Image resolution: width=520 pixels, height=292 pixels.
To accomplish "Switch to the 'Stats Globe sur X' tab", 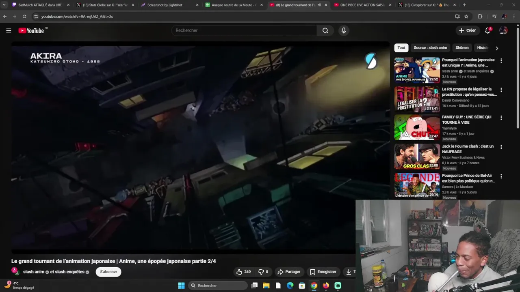I will [x=104, y=5].
